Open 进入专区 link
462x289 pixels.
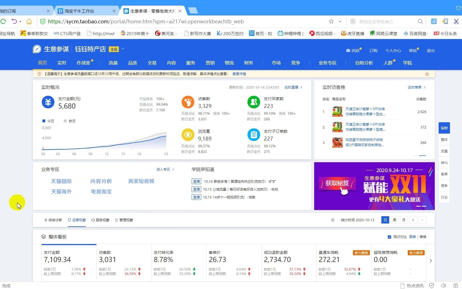tap(165, 170)
